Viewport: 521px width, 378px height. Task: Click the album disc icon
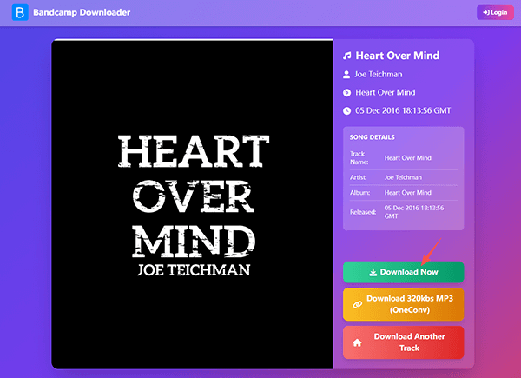click(x=346, y=93)
